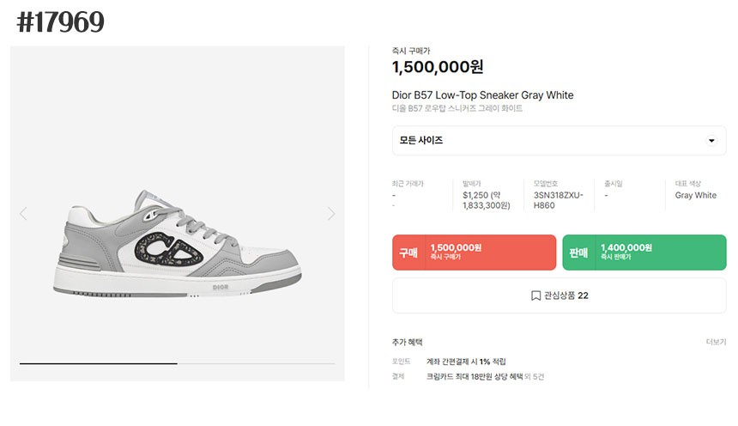738x426 pixels.
Task: Click the $1,250 발매가 release price
Action: pos(478,195)
